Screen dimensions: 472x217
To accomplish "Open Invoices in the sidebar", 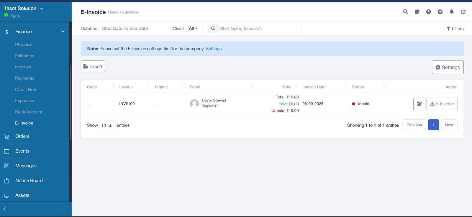I will 23,67.
